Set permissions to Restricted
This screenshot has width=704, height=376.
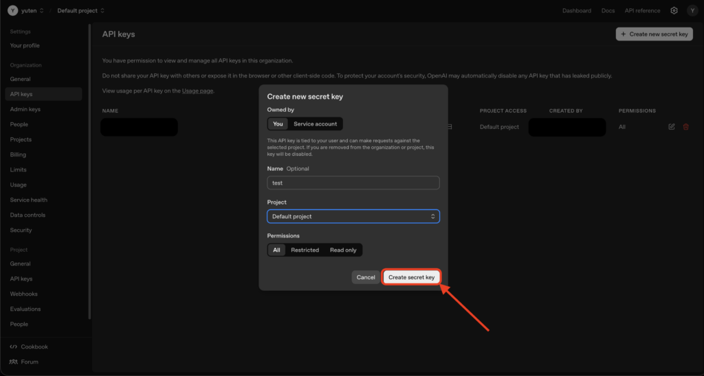305,250
